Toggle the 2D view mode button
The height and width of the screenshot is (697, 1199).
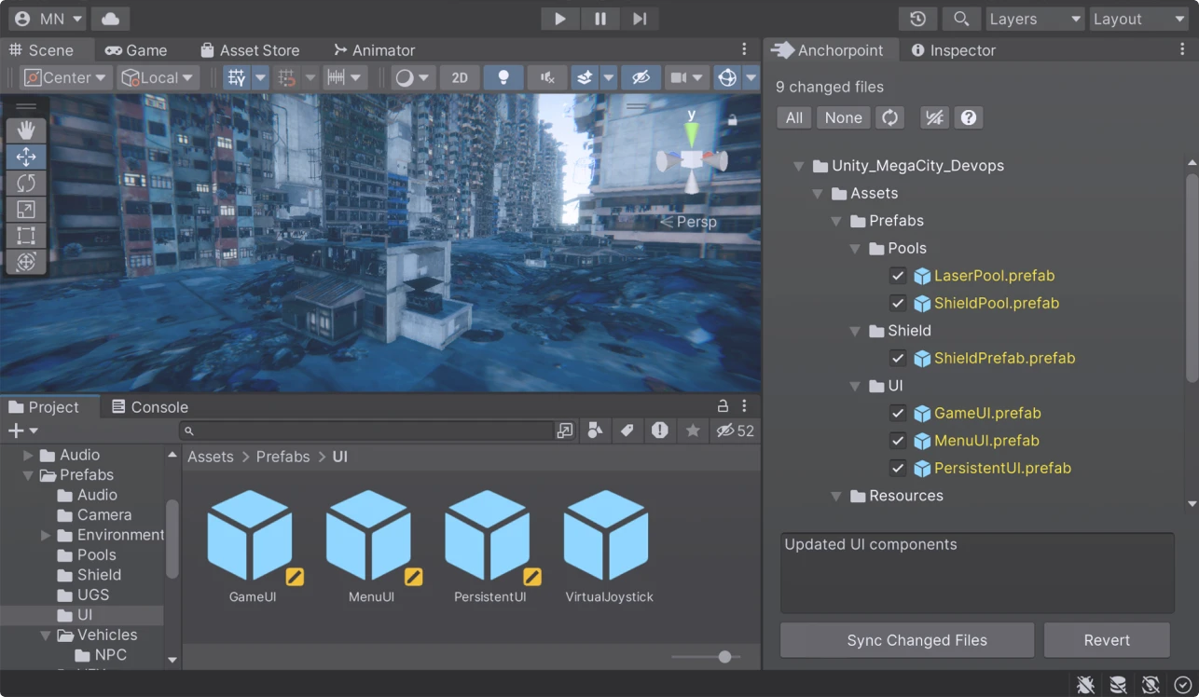coord(460,77)
